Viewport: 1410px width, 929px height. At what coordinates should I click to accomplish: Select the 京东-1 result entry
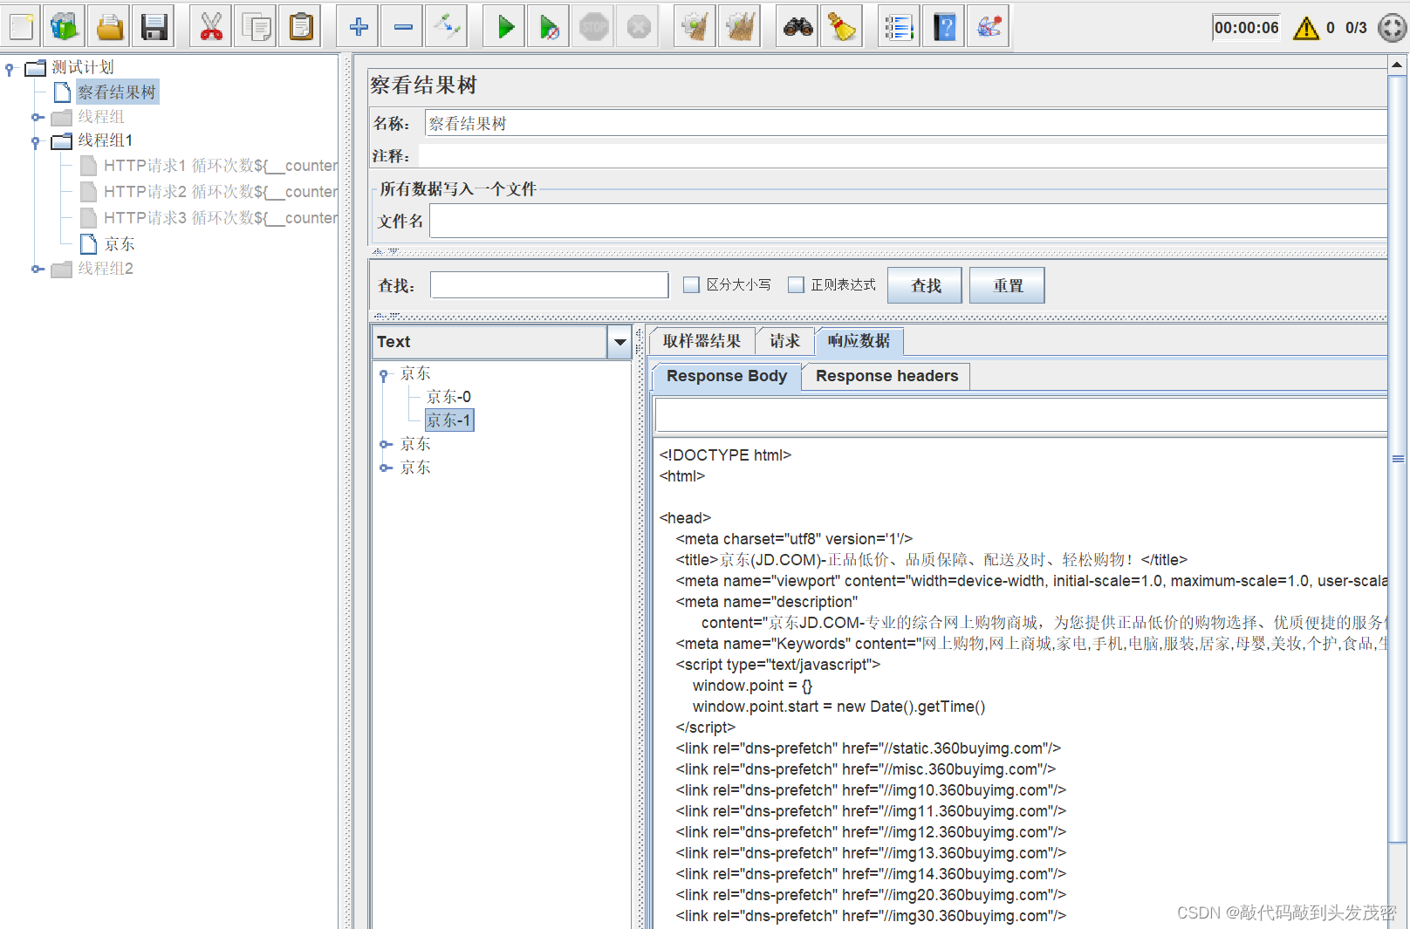pos(448,420)
